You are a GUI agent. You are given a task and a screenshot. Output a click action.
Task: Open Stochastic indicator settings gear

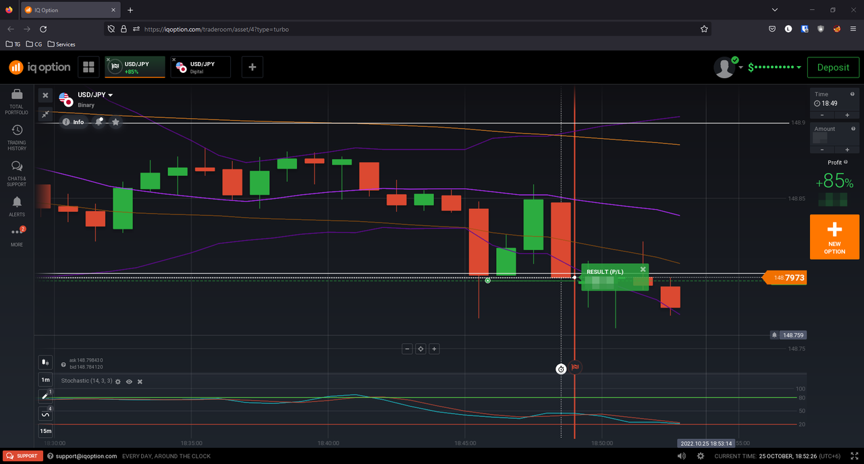click(x=117, y=382)
